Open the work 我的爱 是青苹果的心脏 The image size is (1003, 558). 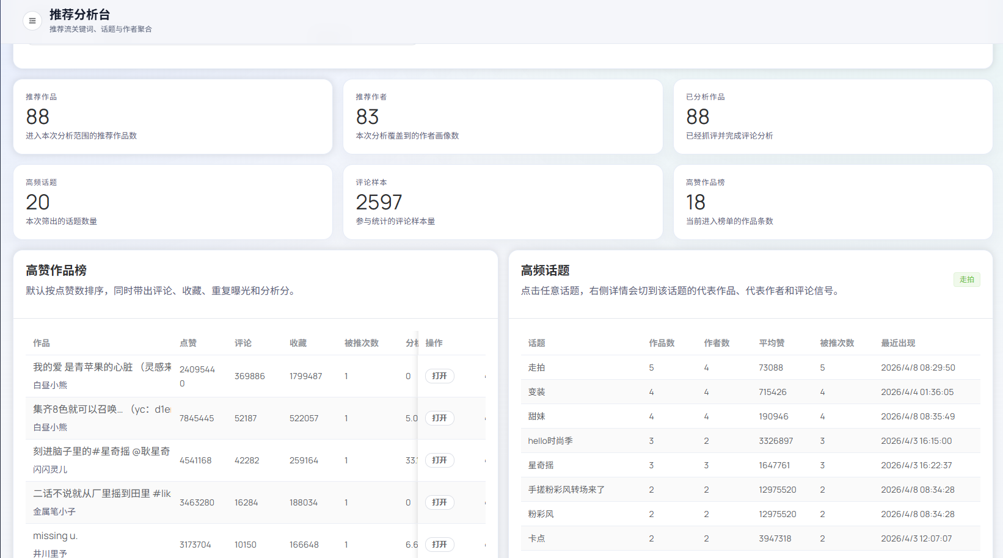click(439, 376)
